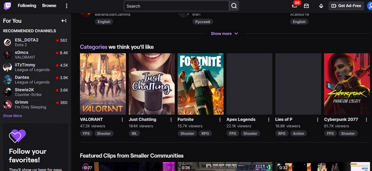The height and width of the screenshot is (171, 372).
Task: Open the whispers envelope icon
Action: (x=306, y=6)
